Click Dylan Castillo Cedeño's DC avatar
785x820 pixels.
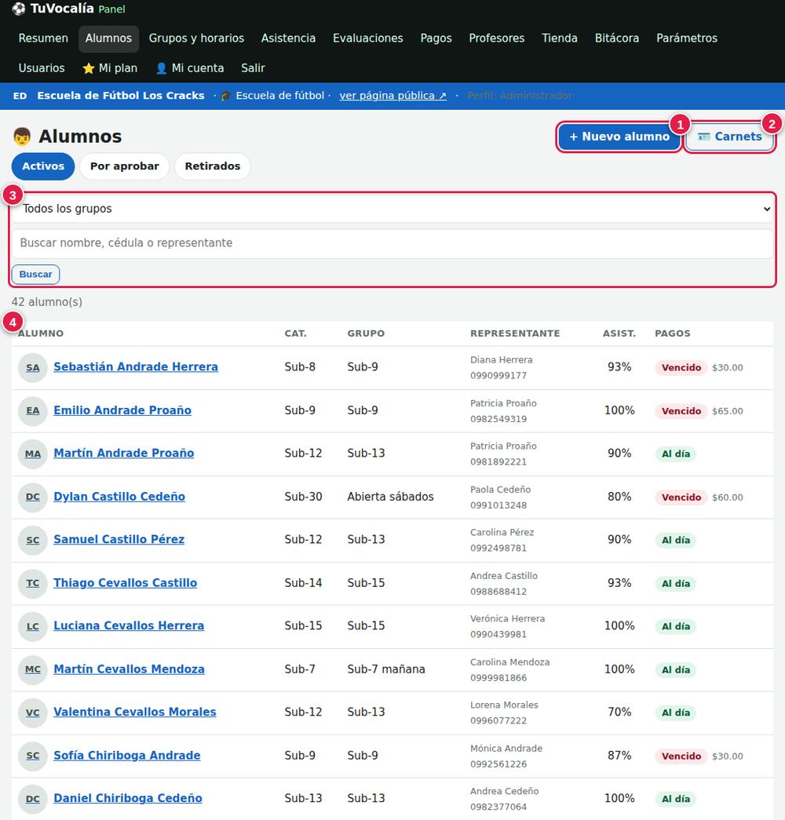point(32,497)
